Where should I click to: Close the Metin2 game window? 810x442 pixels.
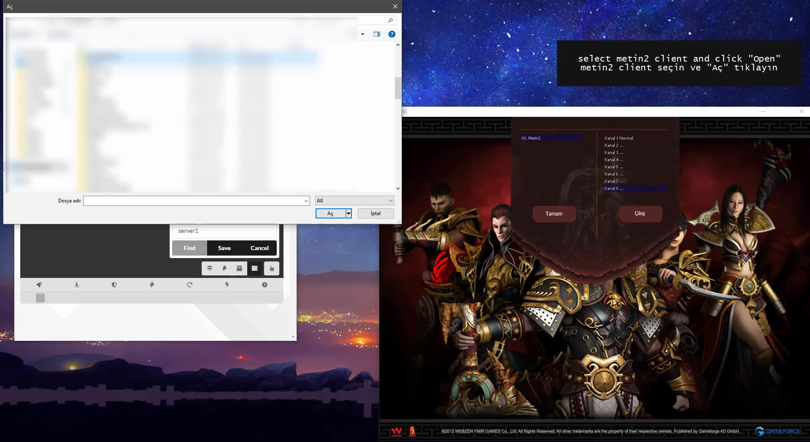(x=802, y=111)
